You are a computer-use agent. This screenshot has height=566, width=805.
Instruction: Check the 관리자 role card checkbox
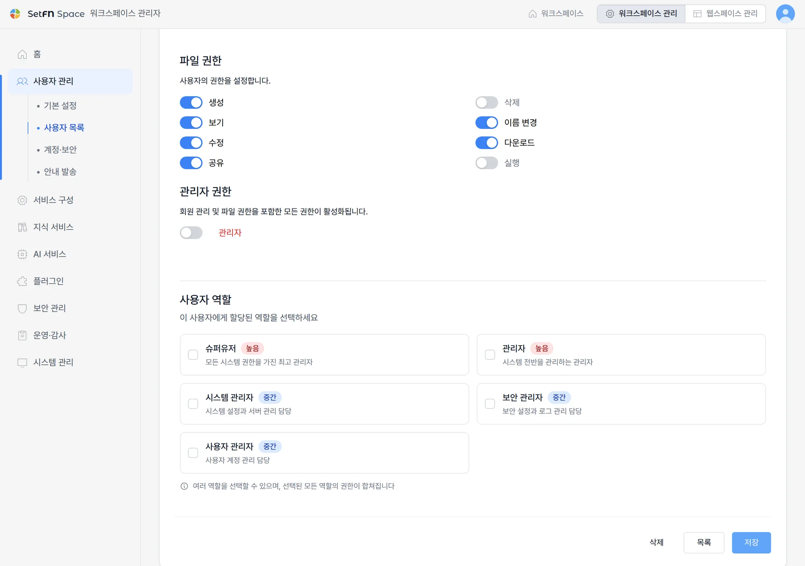490,355
